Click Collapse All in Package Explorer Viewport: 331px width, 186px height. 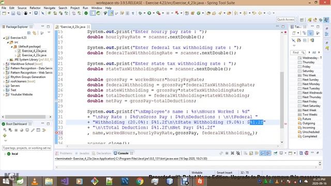29,33
